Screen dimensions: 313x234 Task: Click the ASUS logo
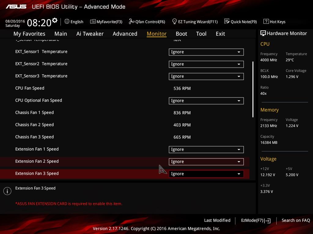[16, 7]
